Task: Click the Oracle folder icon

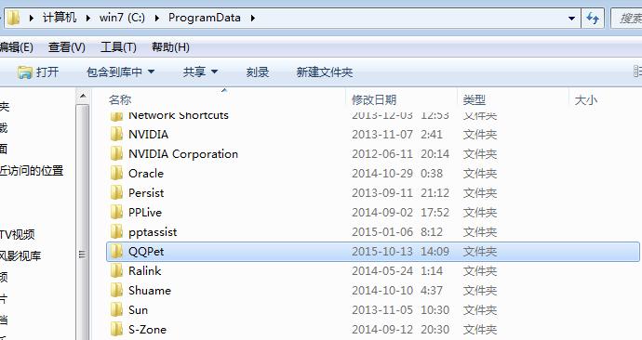Action: pos(116,174)
